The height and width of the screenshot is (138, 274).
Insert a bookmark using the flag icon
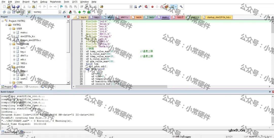coord(61,7)
